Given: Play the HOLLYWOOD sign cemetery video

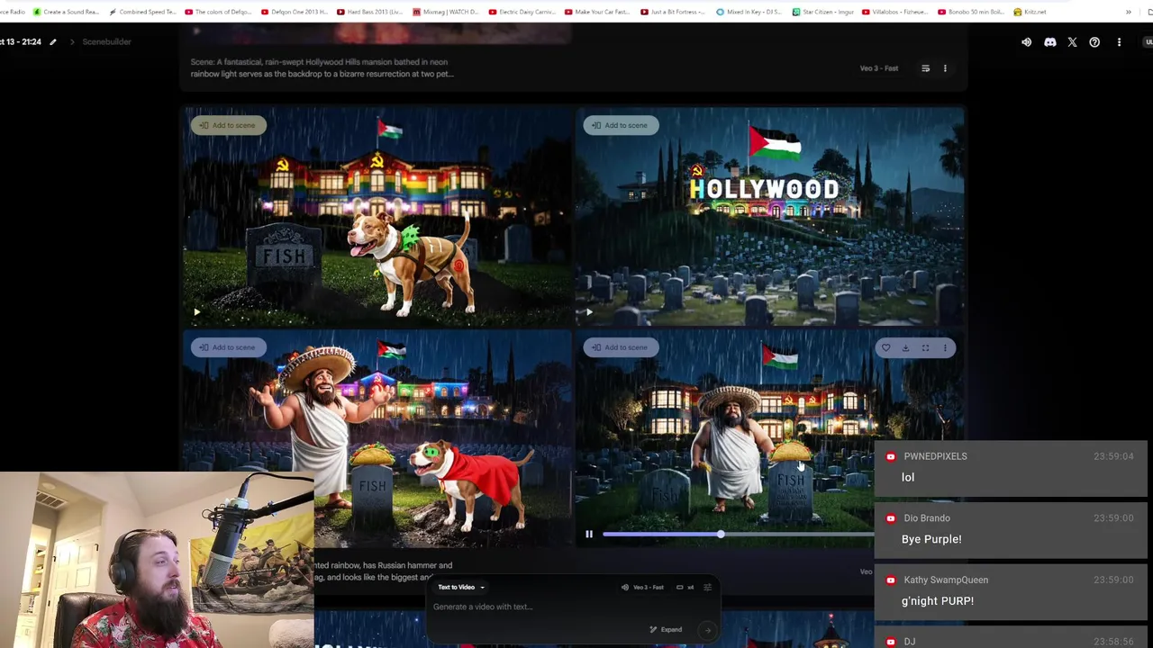Looking at the screenshot, I should pyautogui.click(x=589, y=312).
